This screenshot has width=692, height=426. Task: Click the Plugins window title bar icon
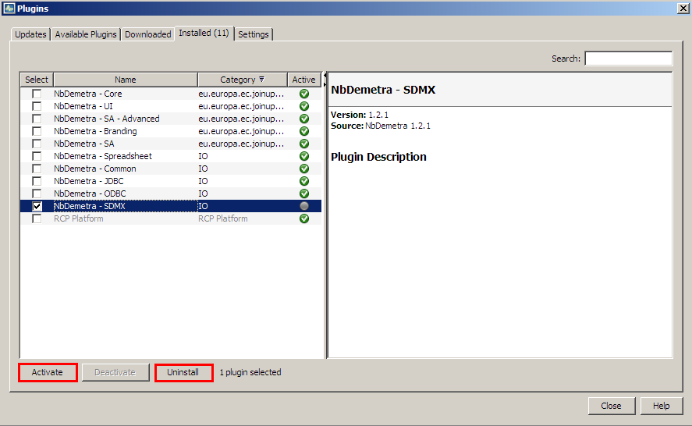(x=9, y=9)
